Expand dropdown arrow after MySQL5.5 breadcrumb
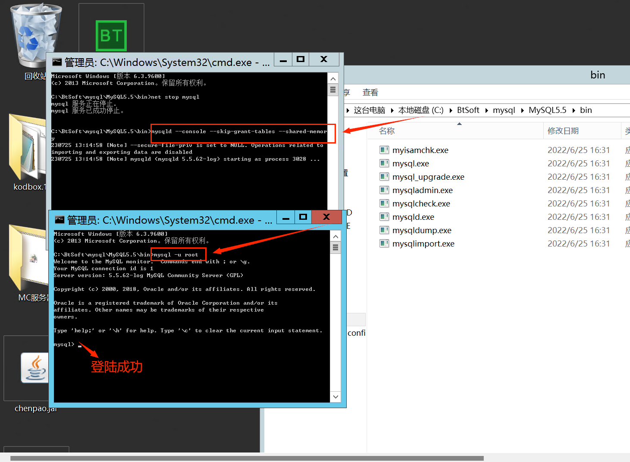Viewport: 630px width, 462px height. [x=574, y=110]
